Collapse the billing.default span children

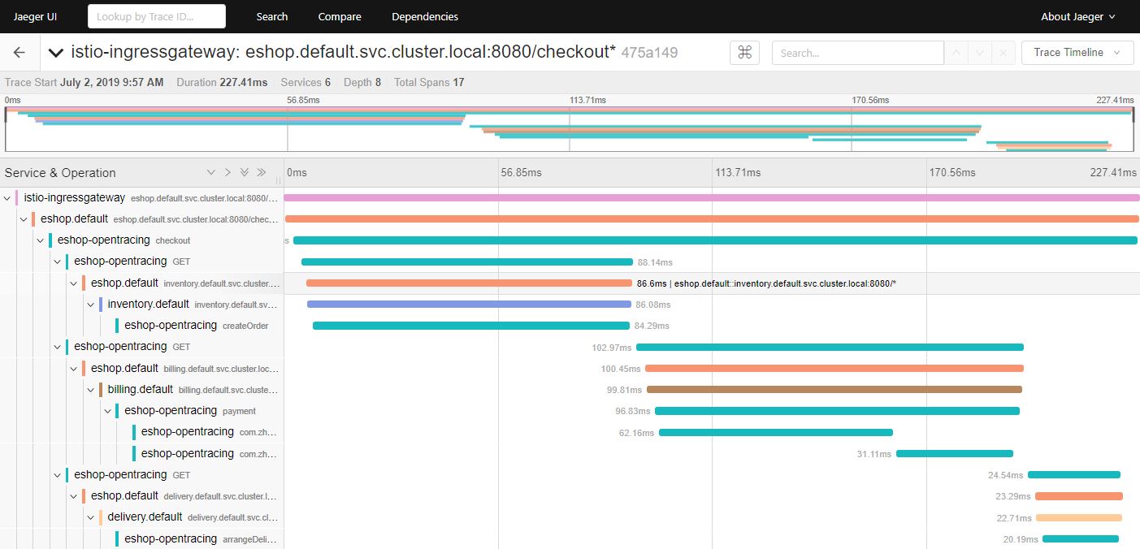pos(91,389)
